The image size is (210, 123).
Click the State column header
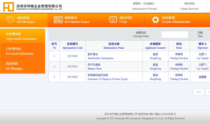tap(179, 46)
